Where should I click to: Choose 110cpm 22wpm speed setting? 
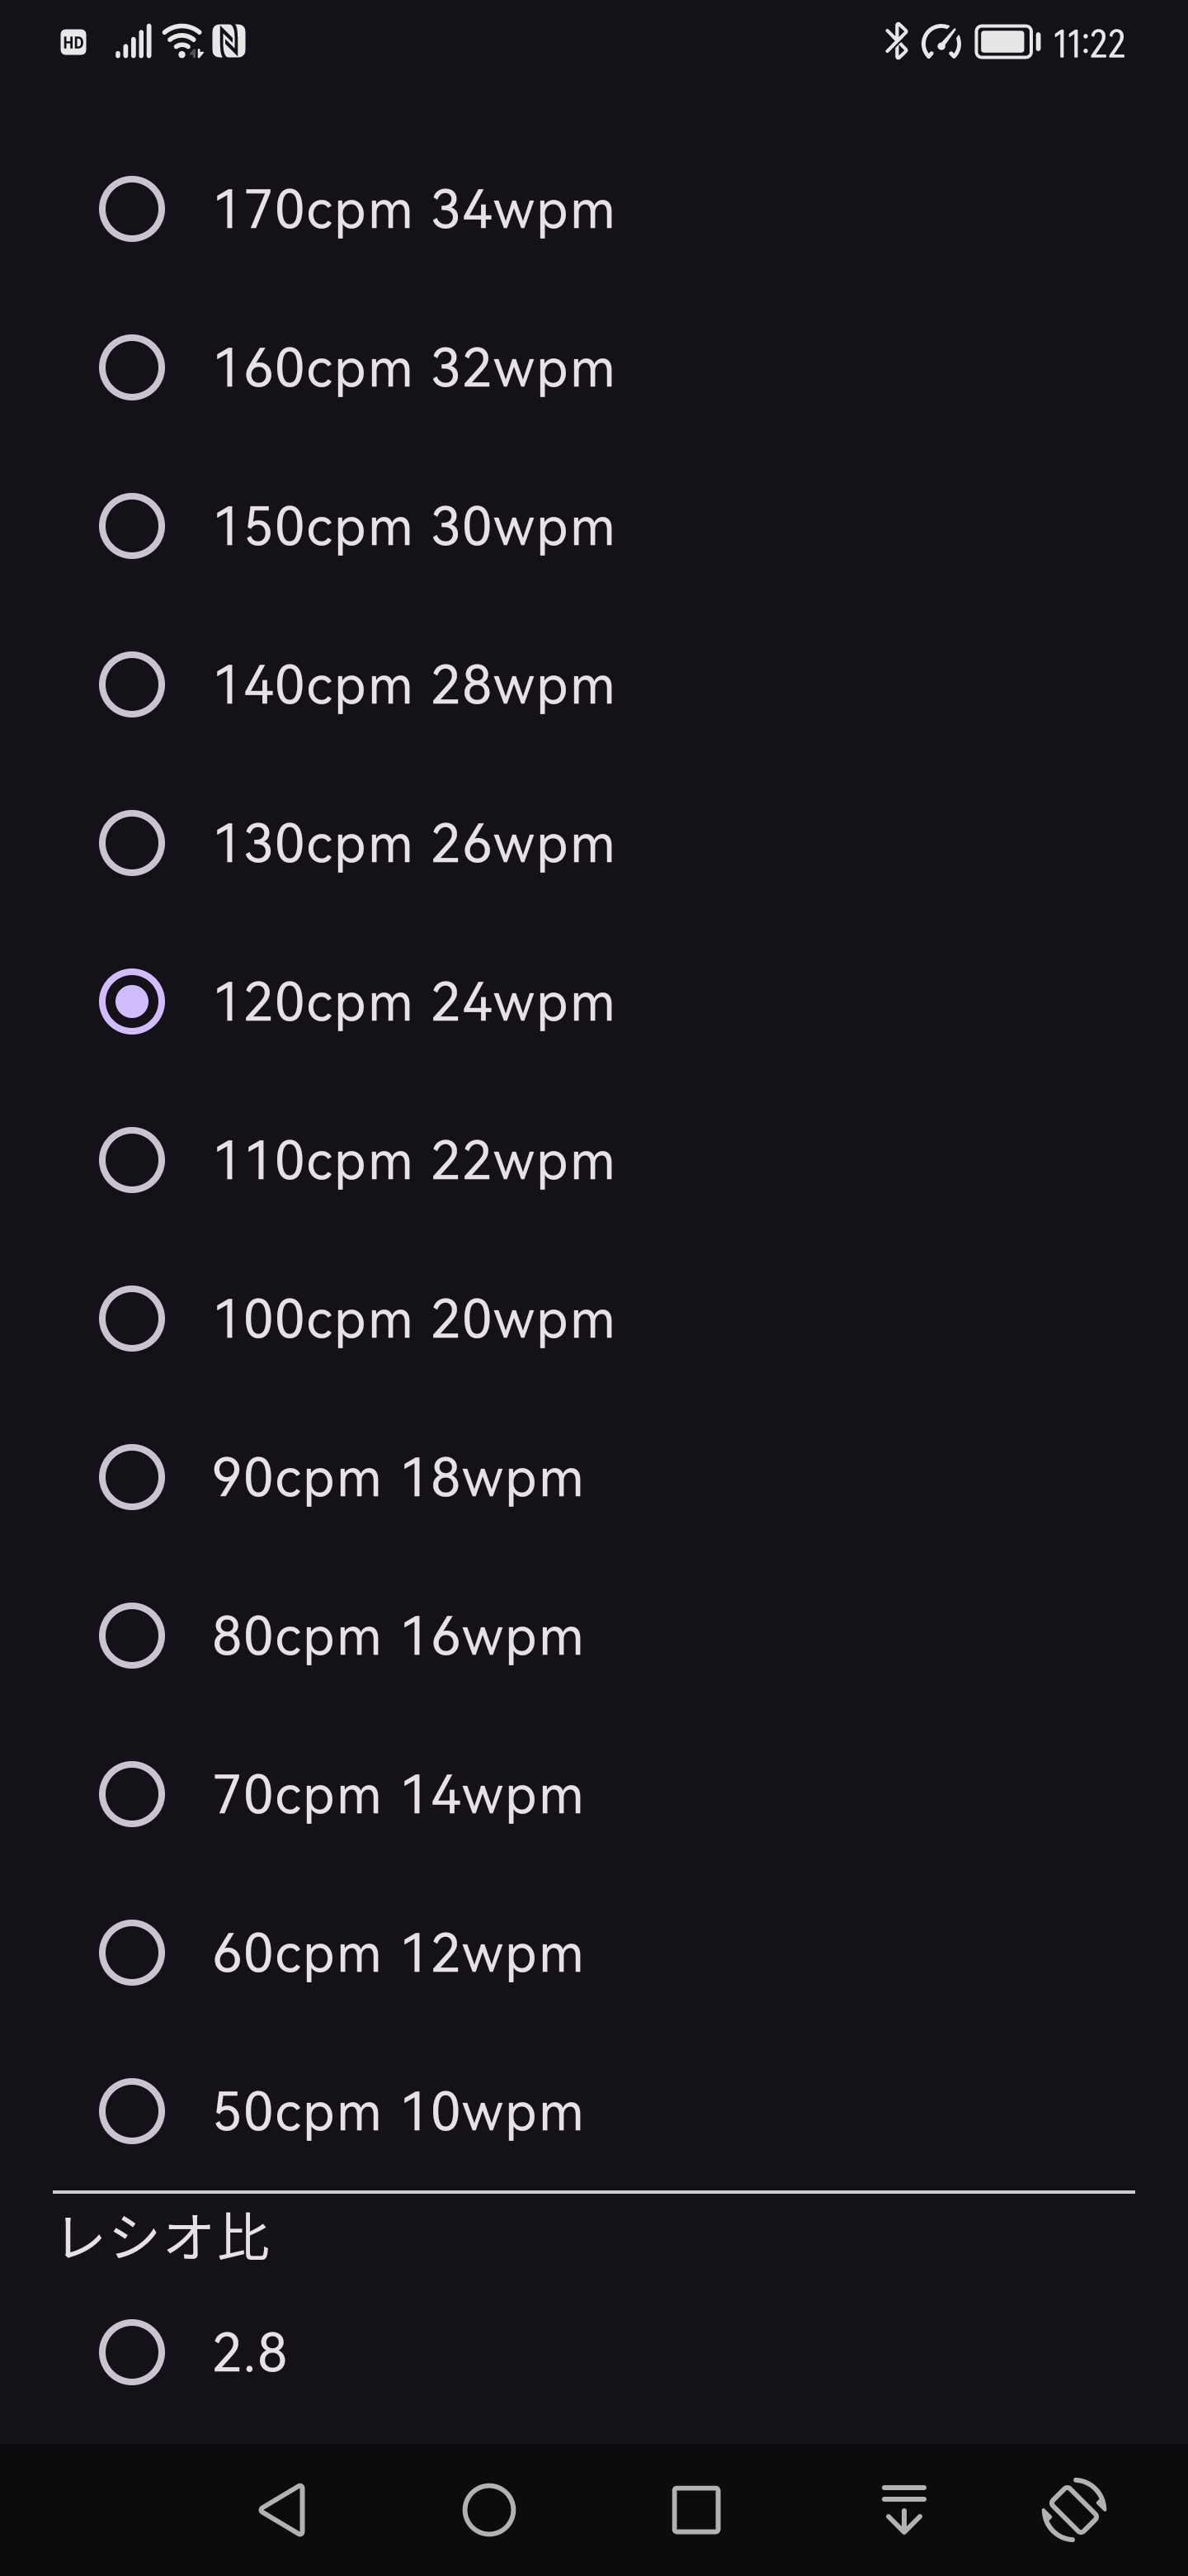coord(132,1160)
